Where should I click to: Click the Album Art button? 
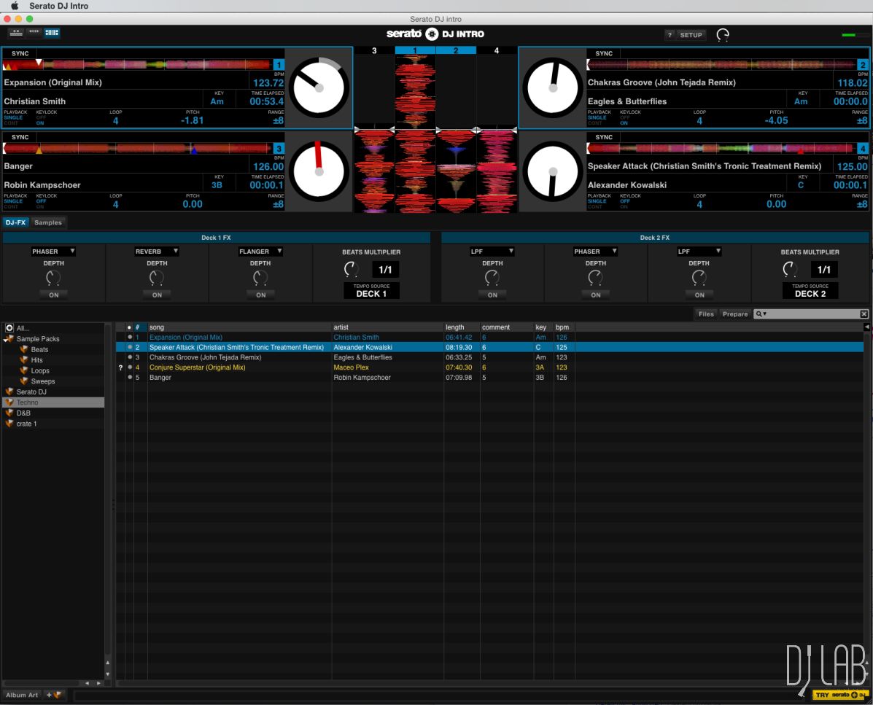(x=22, y=695)
